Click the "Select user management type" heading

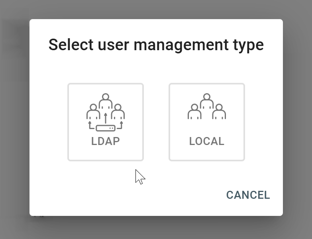(156, 45)
